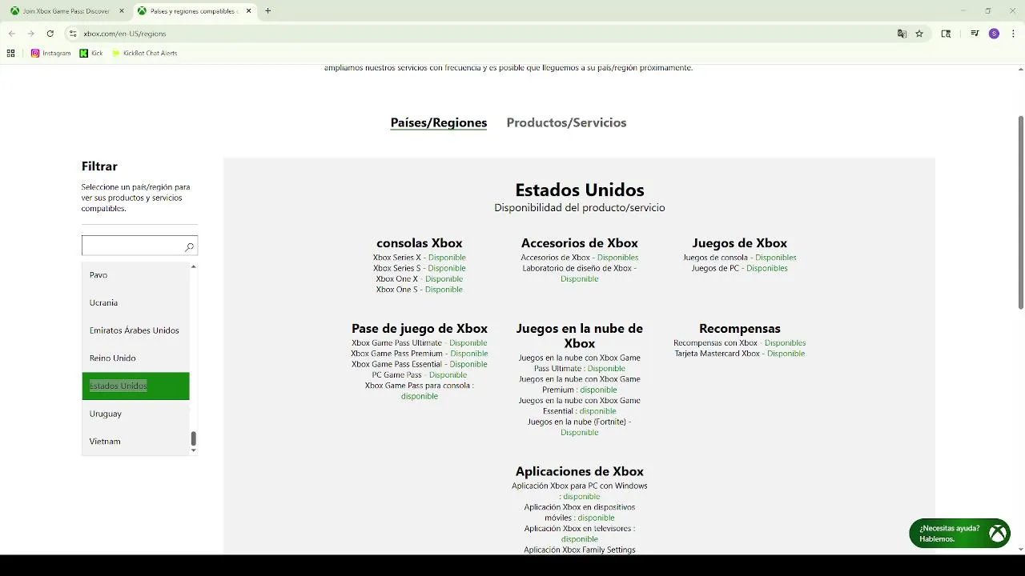Reload the current page
Viewport: 1025px width, 576px height.
click(x=50, y=34)
